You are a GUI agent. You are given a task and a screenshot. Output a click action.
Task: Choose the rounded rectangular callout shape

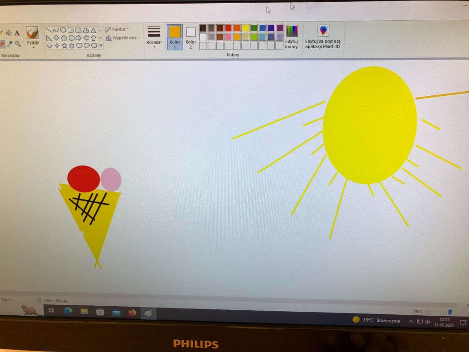[79, 45]
